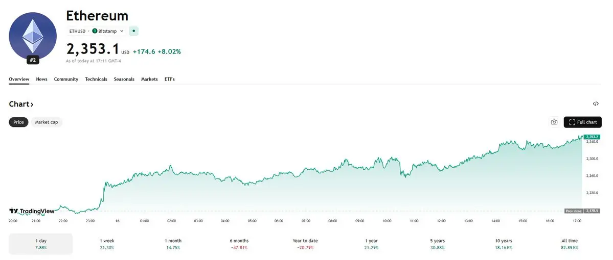Click the current price label on the price axis

coord(592,137)
